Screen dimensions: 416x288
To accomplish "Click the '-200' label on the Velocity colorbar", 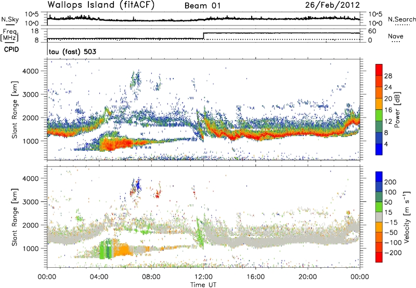I will point(393,253).
